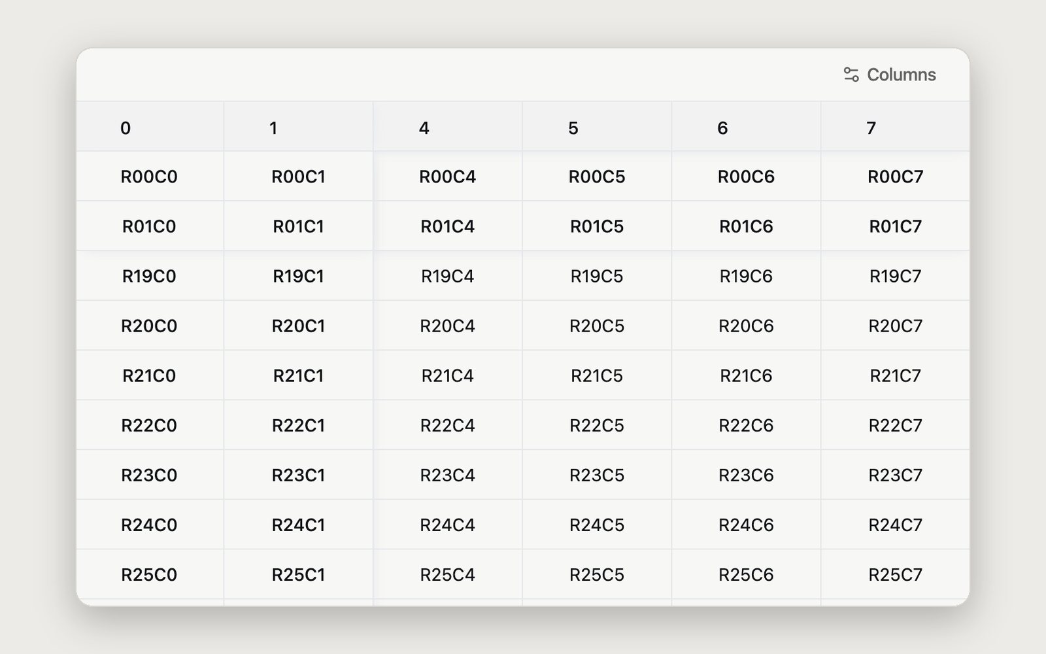1046x654 pixels.
Task: Click the sliders icon beside Columns
Action: [x=851, y=75]
